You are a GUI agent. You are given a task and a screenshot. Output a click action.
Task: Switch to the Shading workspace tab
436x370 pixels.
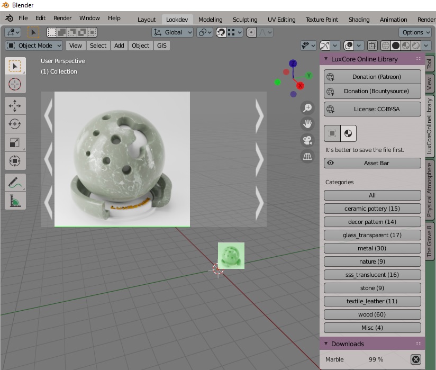point(359,20)
